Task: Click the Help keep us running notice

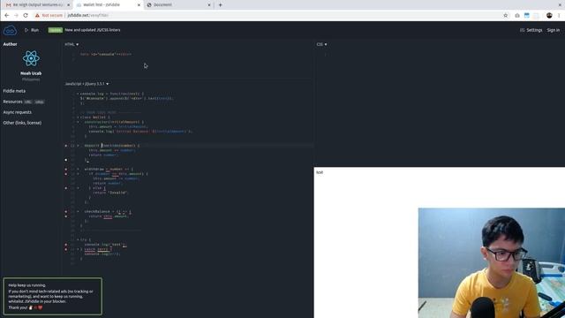Action: click(x=53, y=297)
